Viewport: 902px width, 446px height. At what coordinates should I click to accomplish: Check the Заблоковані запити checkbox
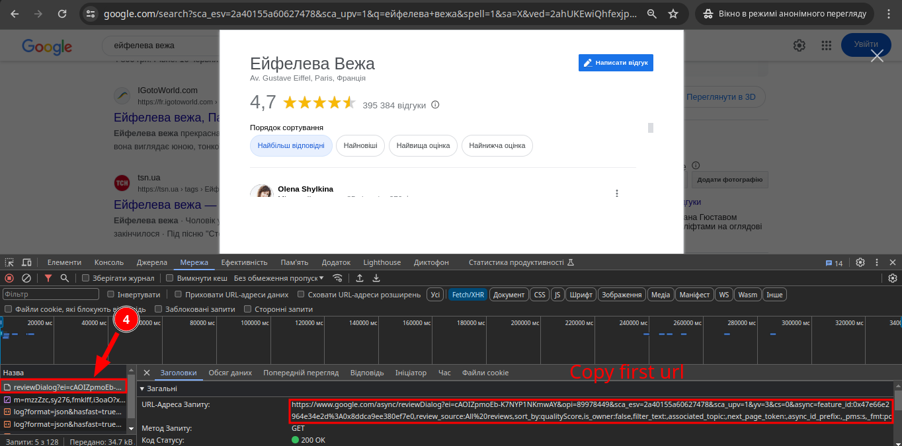(x=159, y=309)
